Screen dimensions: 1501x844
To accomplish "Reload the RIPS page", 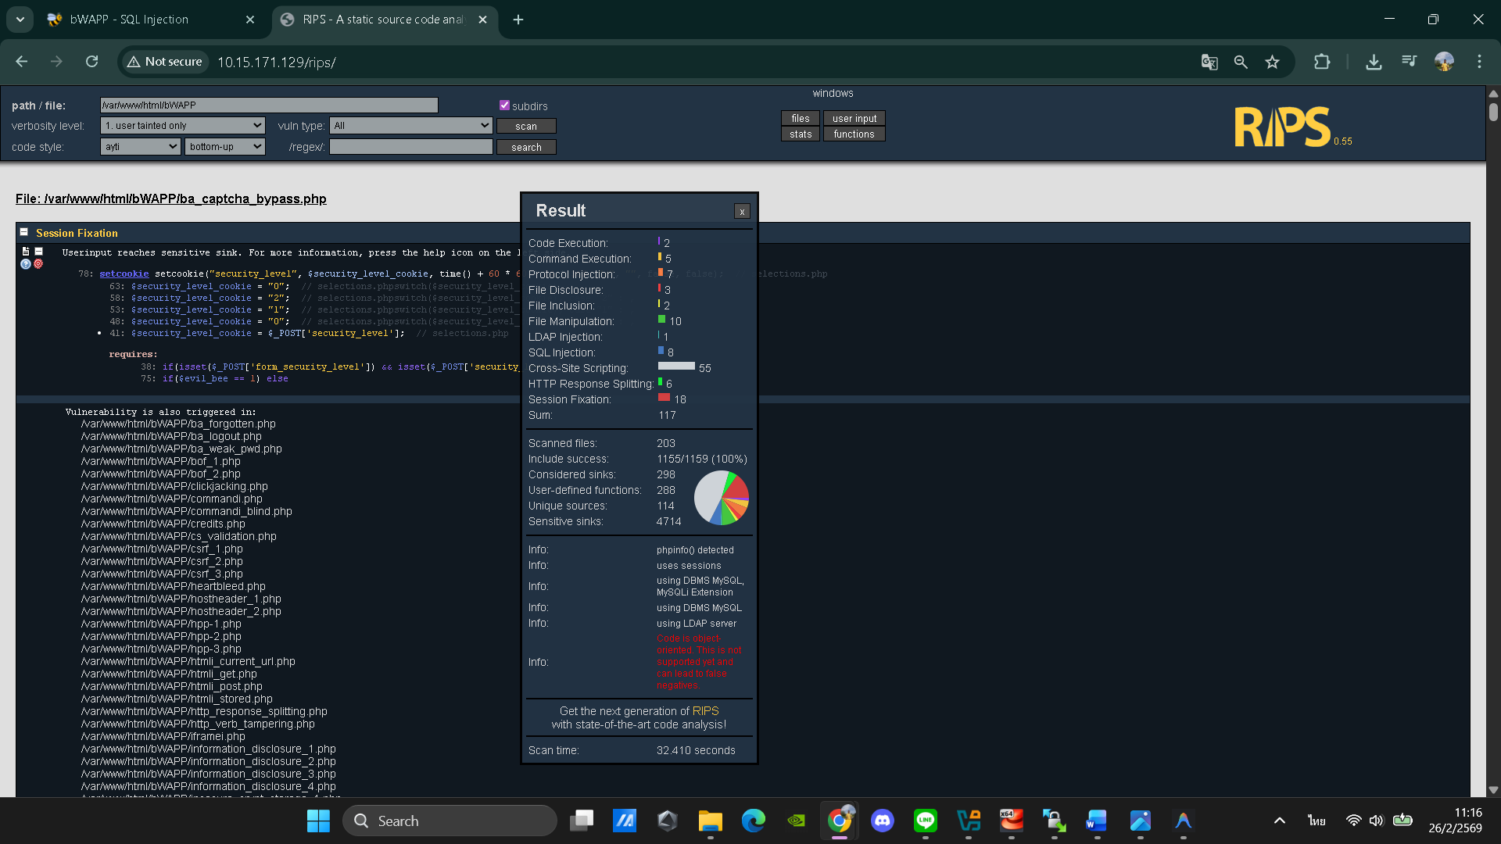I will [91, 62].
